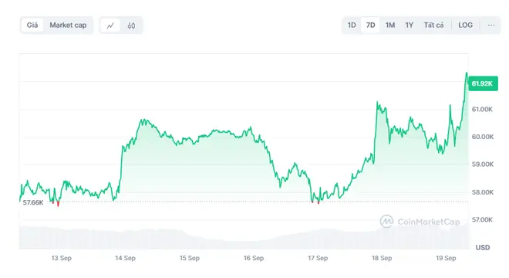Viewport: 509px width, 278px height.
Task: Switch to the candlestick chart icon
Action: pos(131,25)
